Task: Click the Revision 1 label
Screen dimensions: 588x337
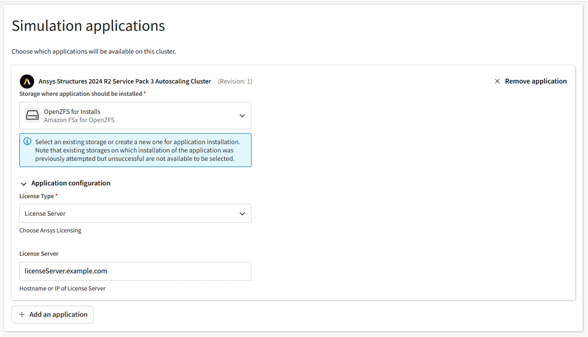Action: click(x=234, y=81)
